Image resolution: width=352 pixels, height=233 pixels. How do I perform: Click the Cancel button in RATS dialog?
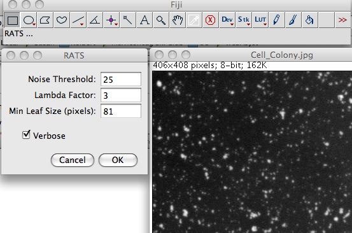73,160
